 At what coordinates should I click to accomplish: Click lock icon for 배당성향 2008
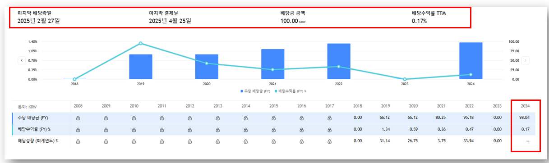coord(78,141)
